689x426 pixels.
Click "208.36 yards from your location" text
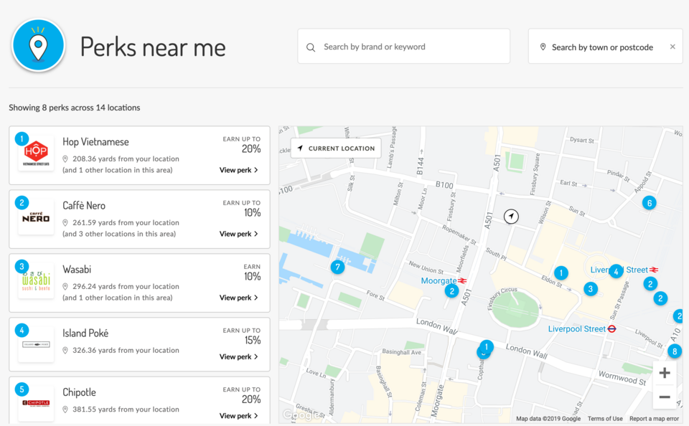126,158
